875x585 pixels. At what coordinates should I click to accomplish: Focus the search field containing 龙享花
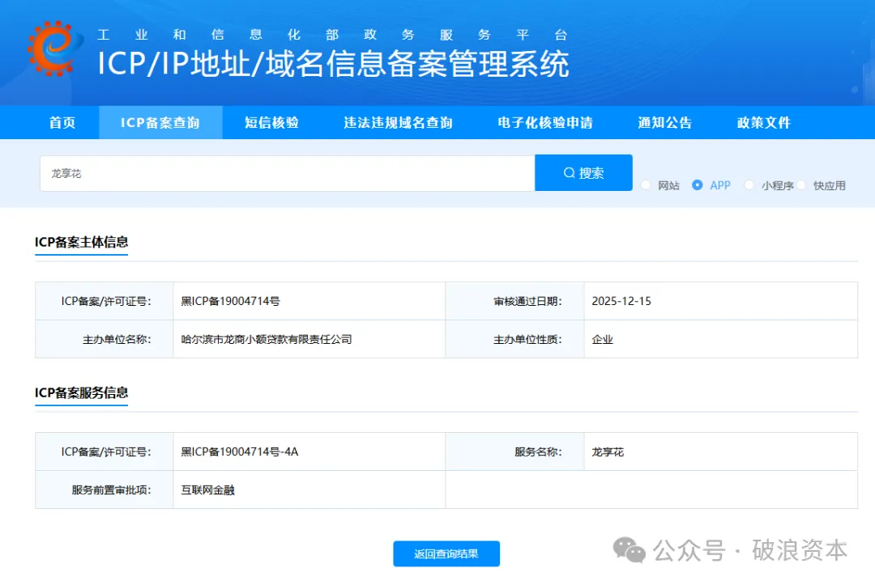[x=288, y=173]
